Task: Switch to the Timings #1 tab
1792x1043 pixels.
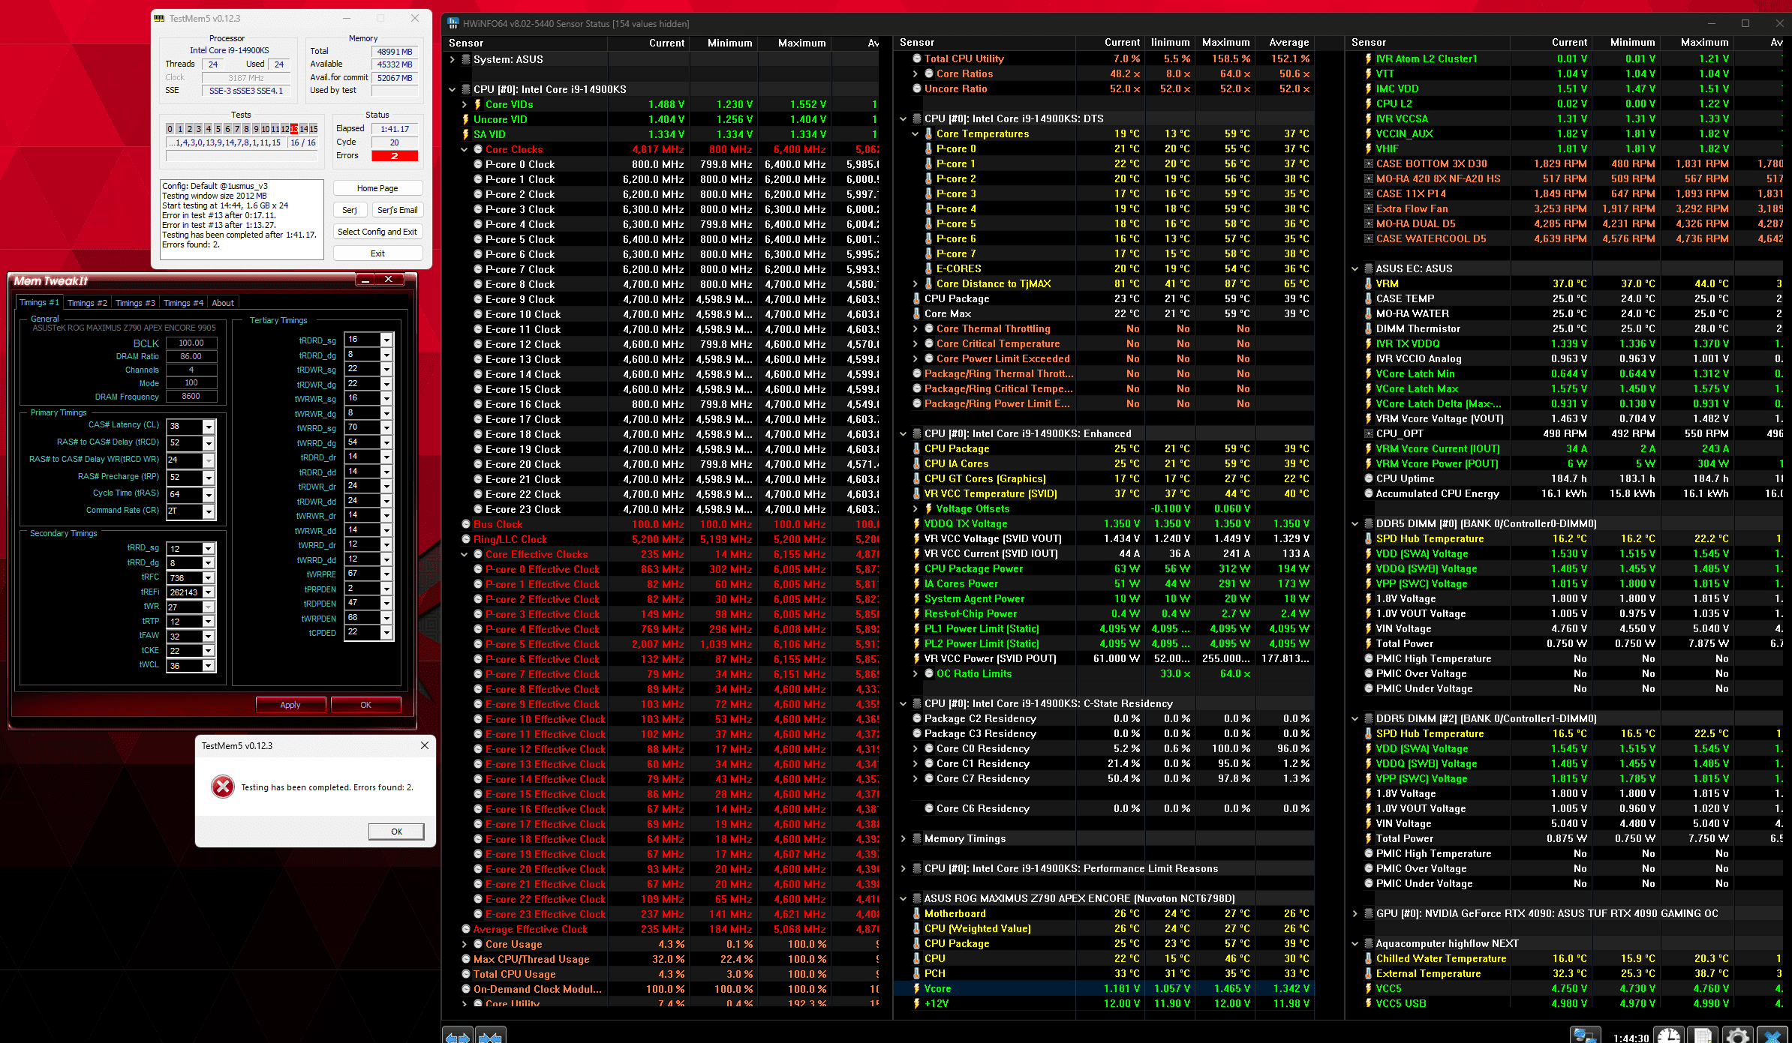Action: 39,302
